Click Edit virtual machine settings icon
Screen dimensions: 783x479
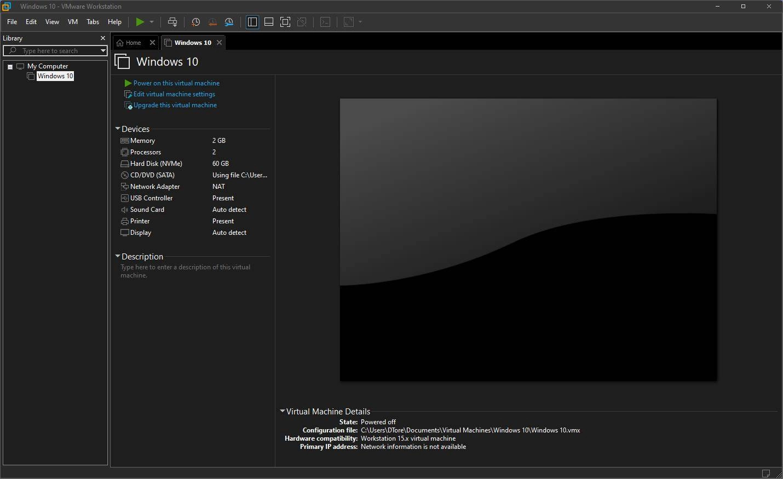coord(128,94)
